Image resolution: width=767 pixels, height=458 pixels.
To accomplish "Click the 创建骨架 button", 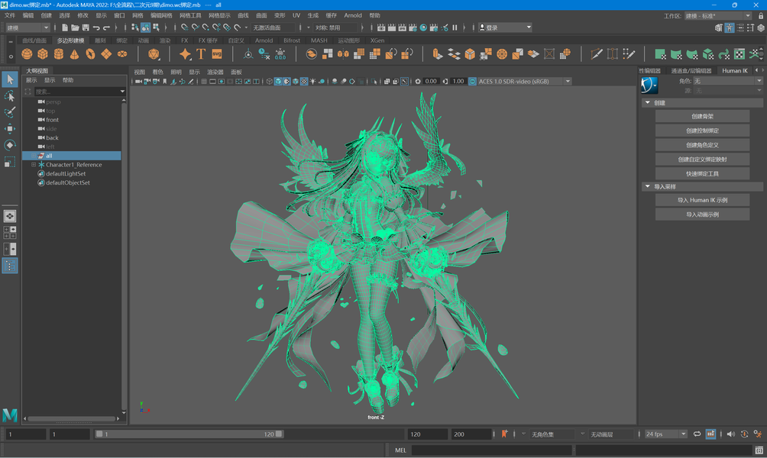I will click(x=702, y=117).
